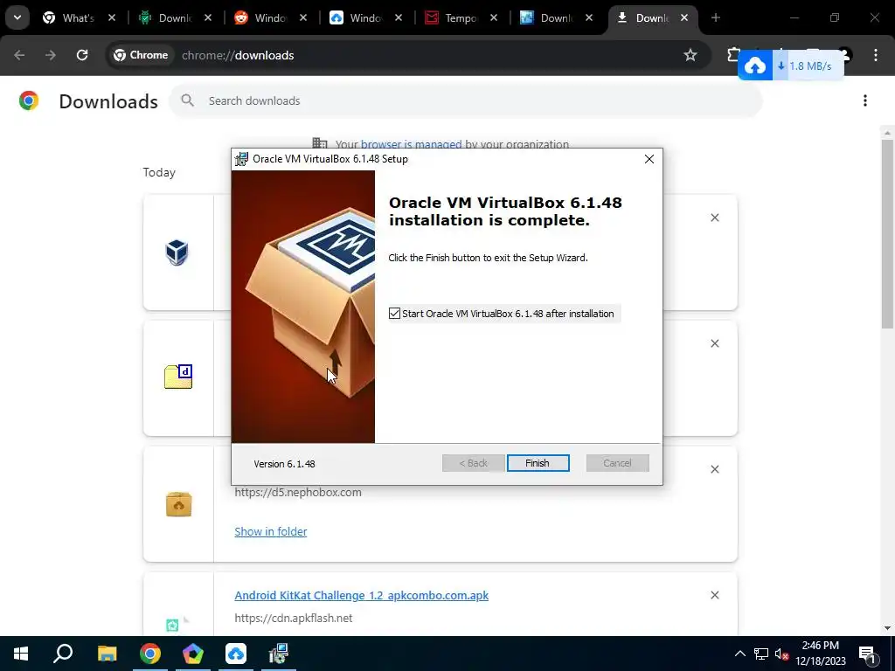Open Android KitKat Challenge apk link

coord(361,595)
